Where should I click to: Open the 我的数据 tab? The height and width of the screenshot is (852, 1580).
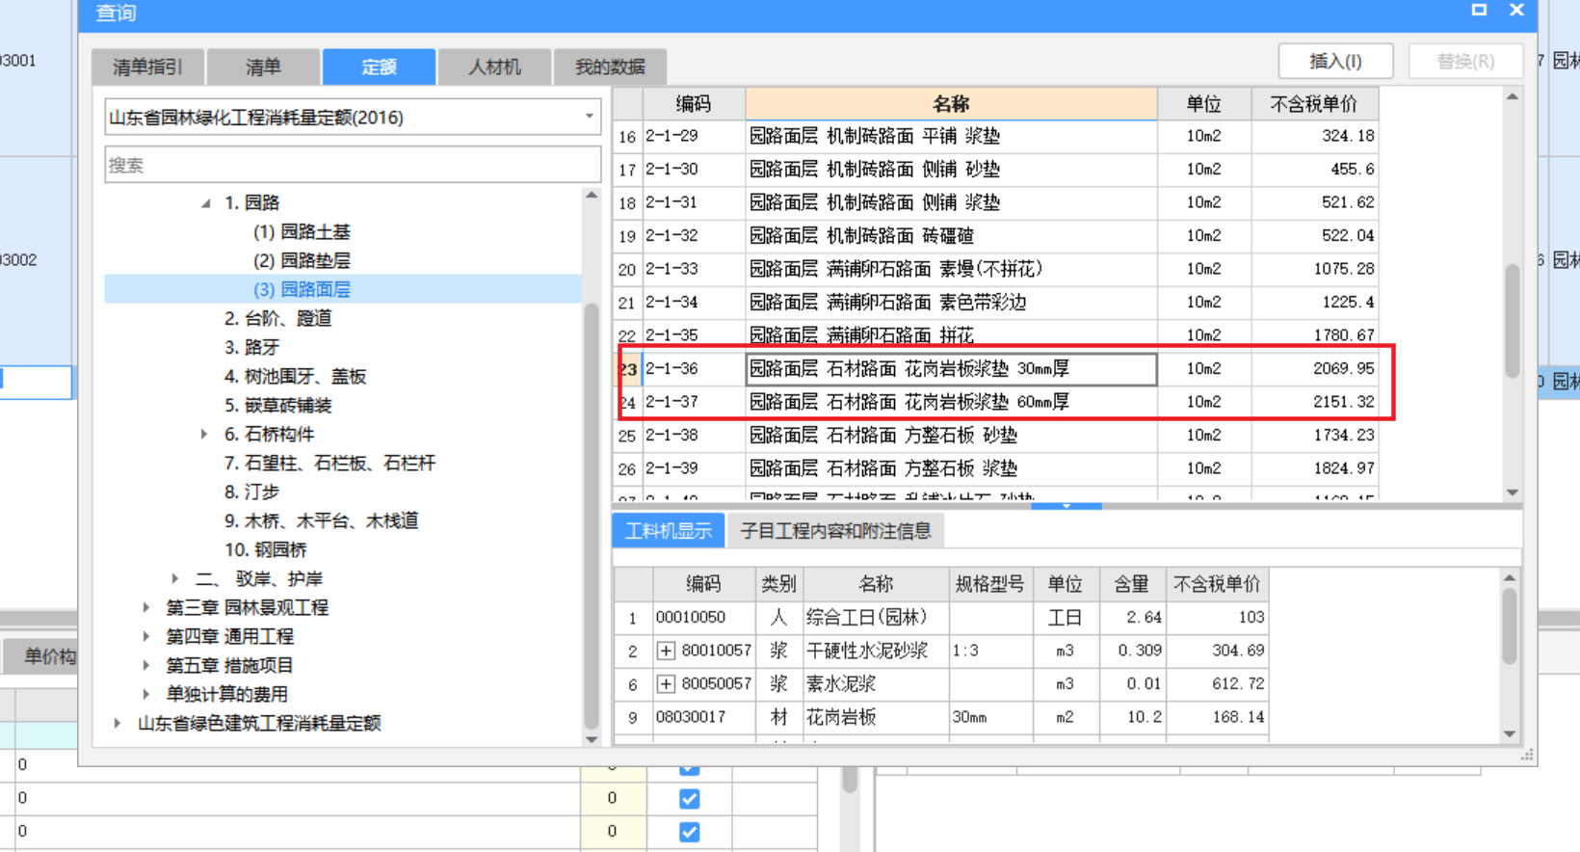pyautogui.click(x=610, y=67)
